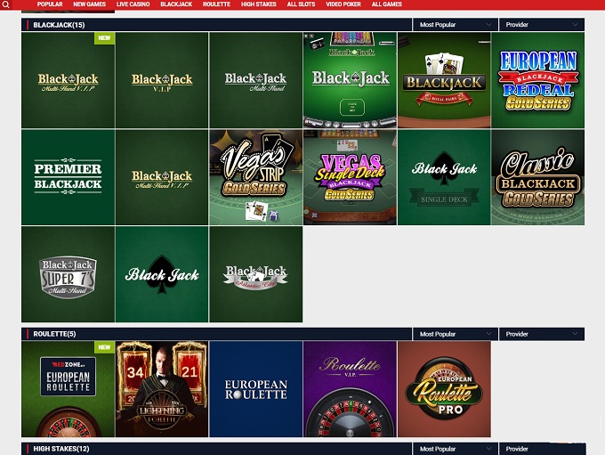Open Roulette Provider filter dropdown
The width and height of the screenshot is (605, 455).
tap(541, 334)
